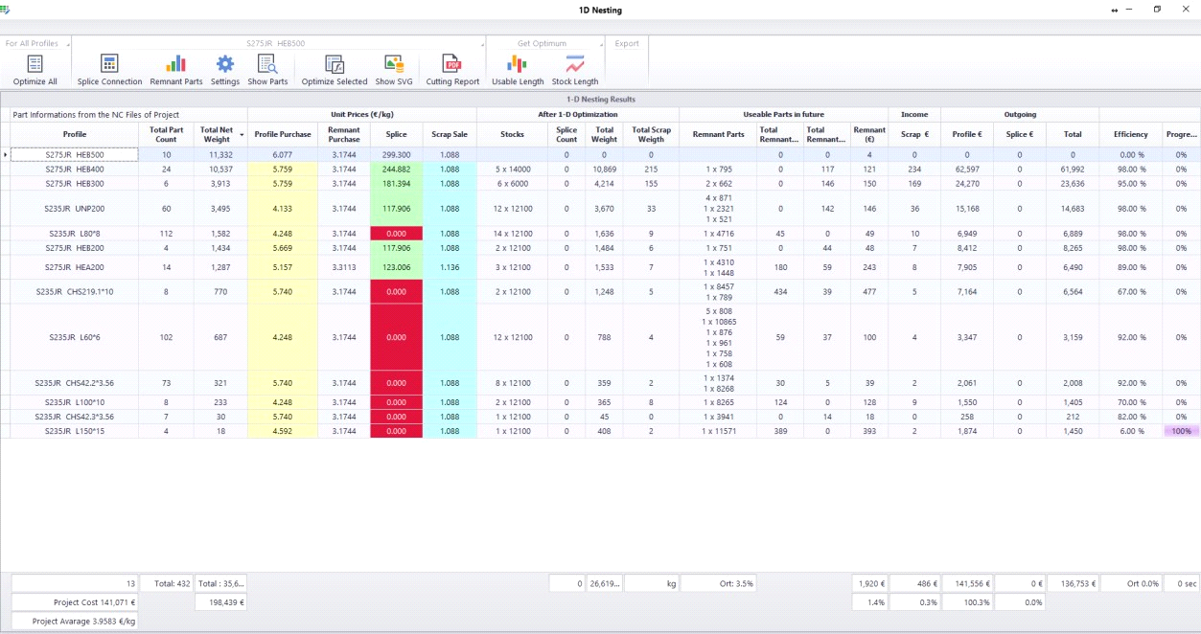Select the S275JR HEB400 profile row
Screen dimensions: 1201x634
[x=75, y=170]
